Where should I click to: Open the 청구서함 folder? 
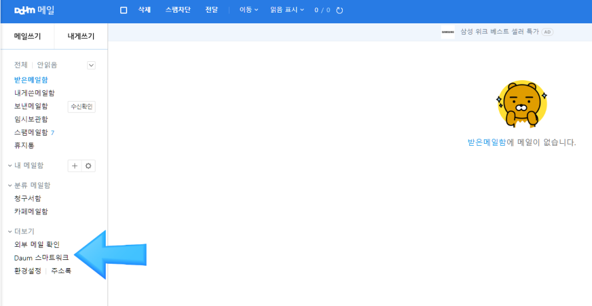click(28, 198)
